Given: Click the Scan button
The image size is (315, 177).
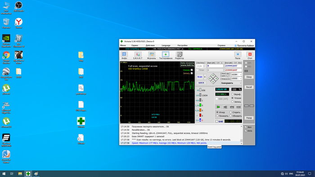Looking at the screenshot, I should pos(200,77).
